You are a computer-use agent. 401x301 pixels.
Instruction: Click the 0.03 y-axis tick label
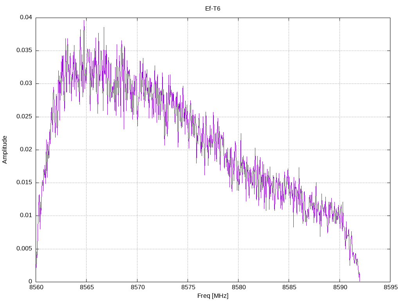26,83
